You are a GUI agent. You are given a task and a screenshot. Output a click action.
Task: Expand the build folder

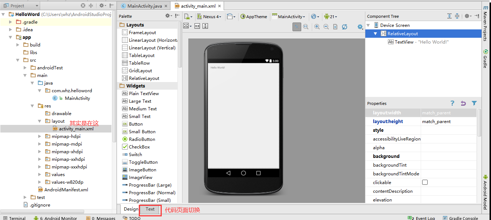pos(18,45)
